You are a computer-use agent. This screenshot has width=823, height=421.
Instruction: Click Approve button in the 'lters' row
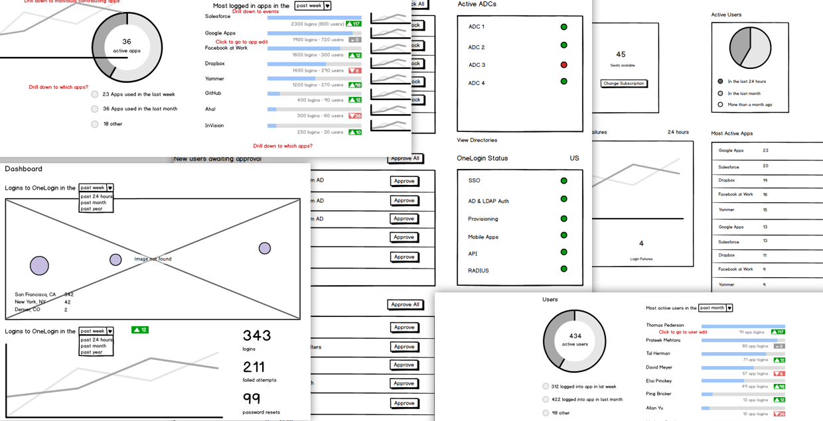[x=404, y=347]
